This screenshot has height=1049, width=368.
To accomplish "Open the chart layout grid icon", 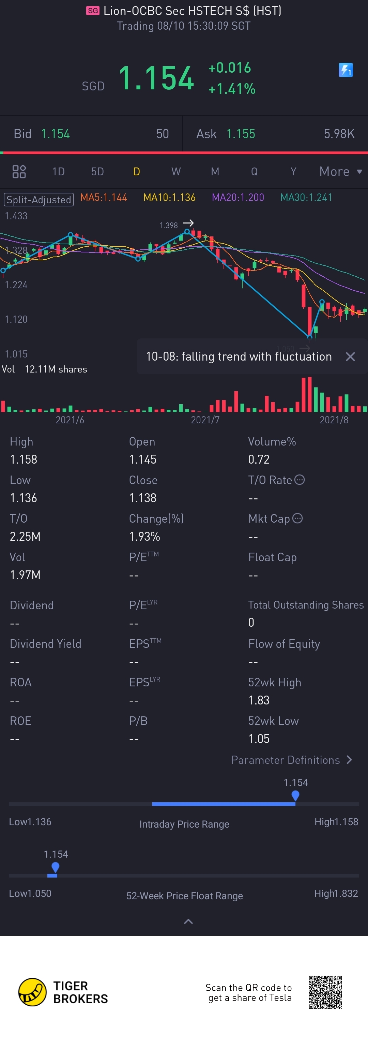I will click(19, 172).
